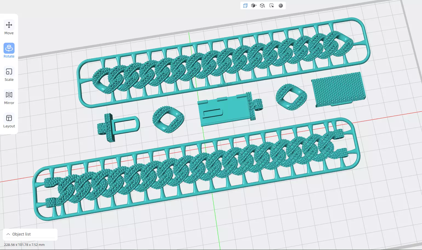The width and height of the screenshot is (422, 250).
Task: Open the Mirror tool
Action: pos(9,98)
